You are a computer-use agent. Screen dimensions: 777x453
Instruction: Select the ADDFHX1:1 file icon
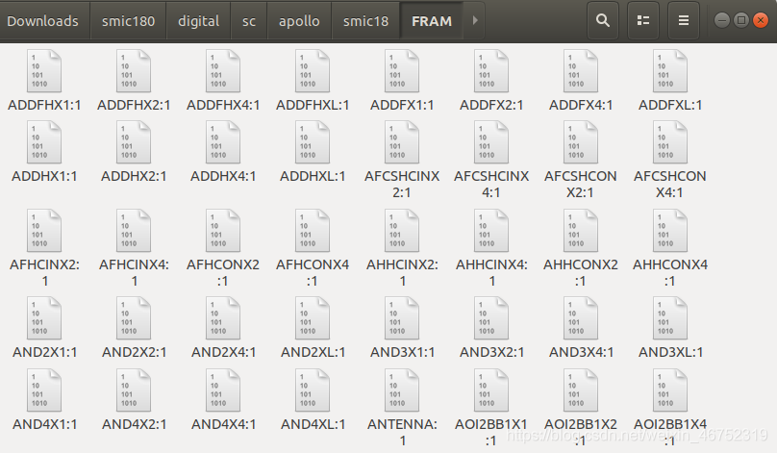coord(44,71)
